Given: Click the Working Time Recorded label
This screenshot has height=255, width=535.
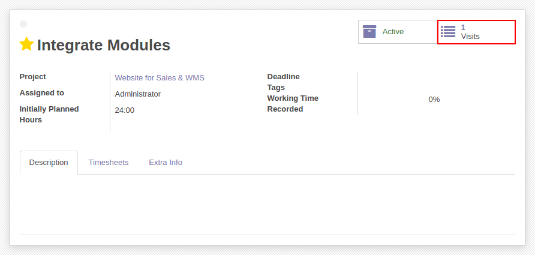Looking at the screenshot, I should coord(293,104).
